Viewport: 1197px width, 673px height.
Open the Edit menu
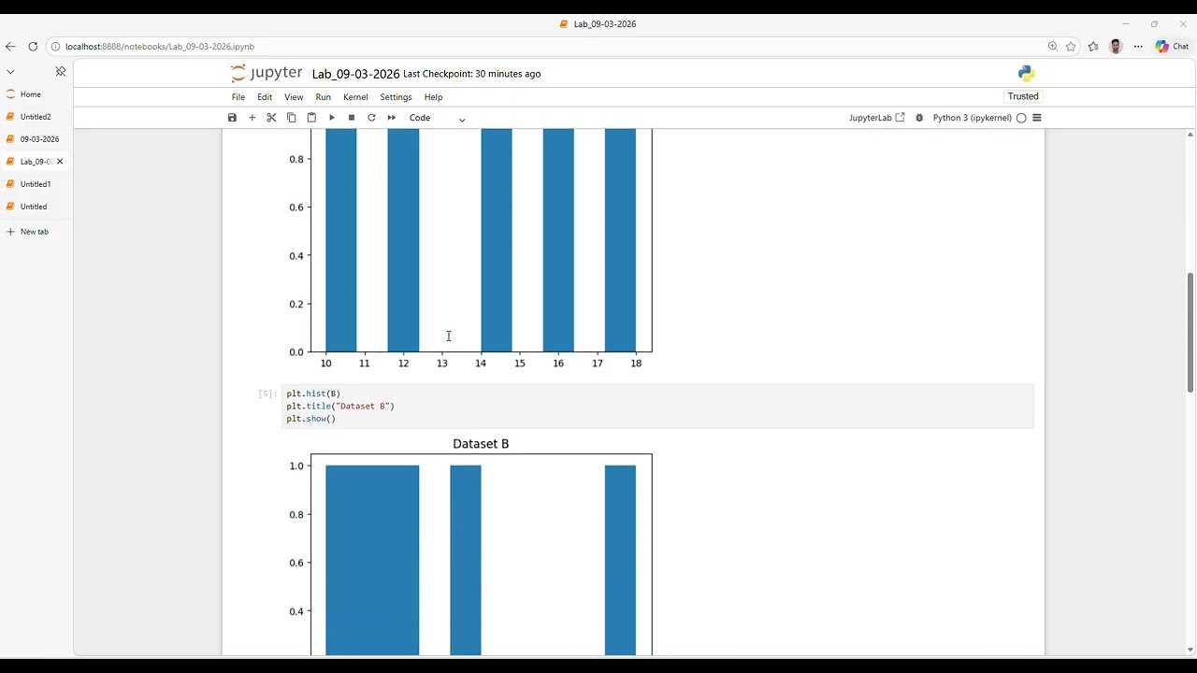265,97
